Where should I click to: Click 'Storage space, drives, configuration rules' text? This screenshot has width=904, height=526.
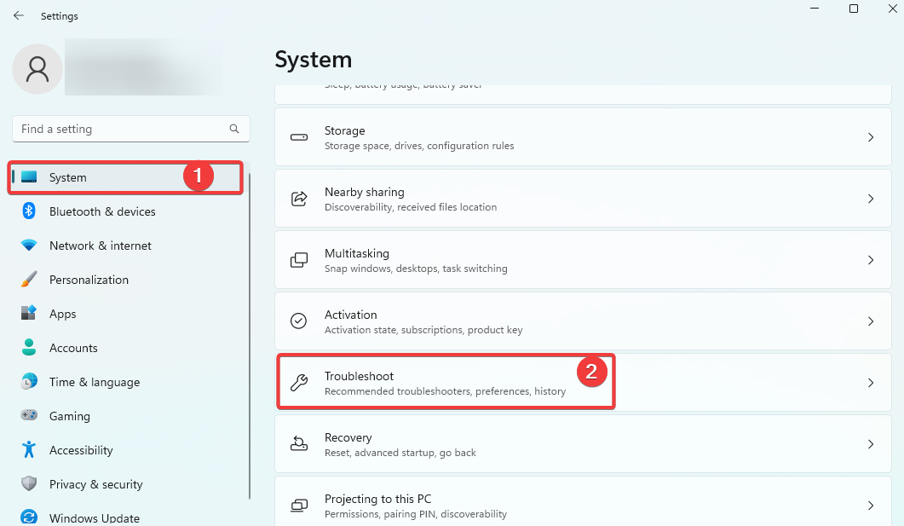coord(419,146)
